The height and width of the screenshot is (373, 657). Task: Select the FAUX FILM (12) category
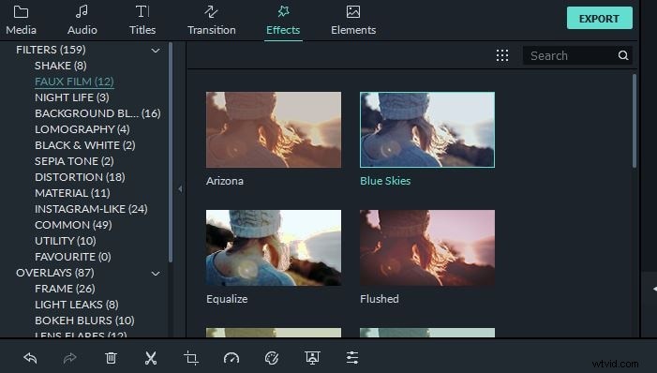[74, 82]
